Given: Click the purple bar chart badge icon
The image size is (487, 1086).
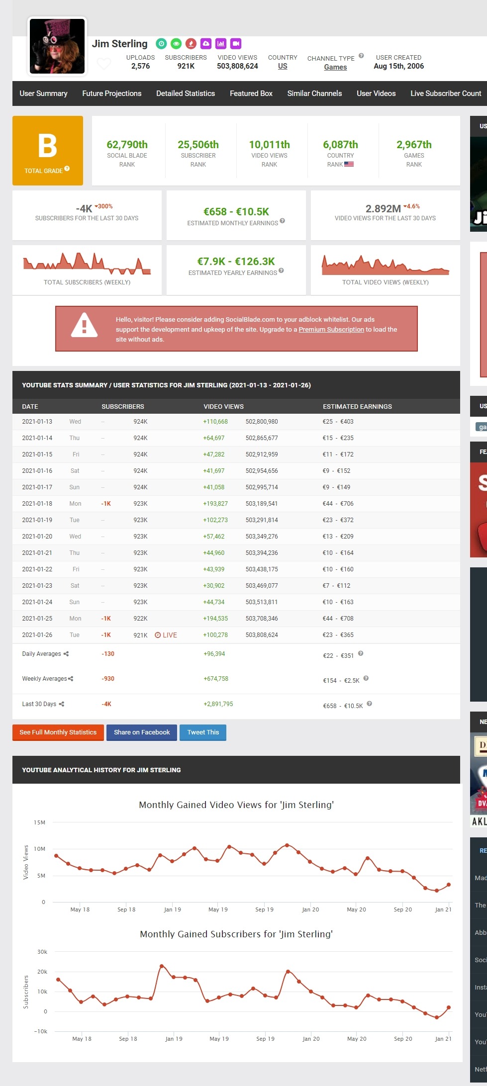Looking at the screenshot, I should pyautogui.click(x=221, y=44).
